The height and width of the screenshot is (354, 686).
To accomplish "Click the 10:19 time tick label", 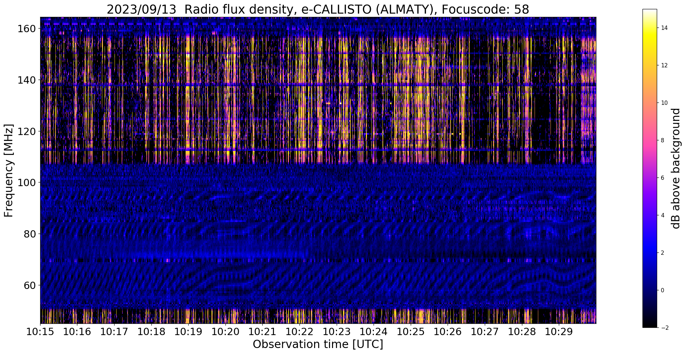I will 188,332.
